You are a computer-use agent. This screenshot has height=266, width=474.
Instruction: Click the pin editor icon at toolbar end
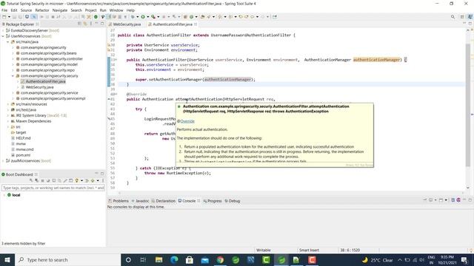(275, 17)
